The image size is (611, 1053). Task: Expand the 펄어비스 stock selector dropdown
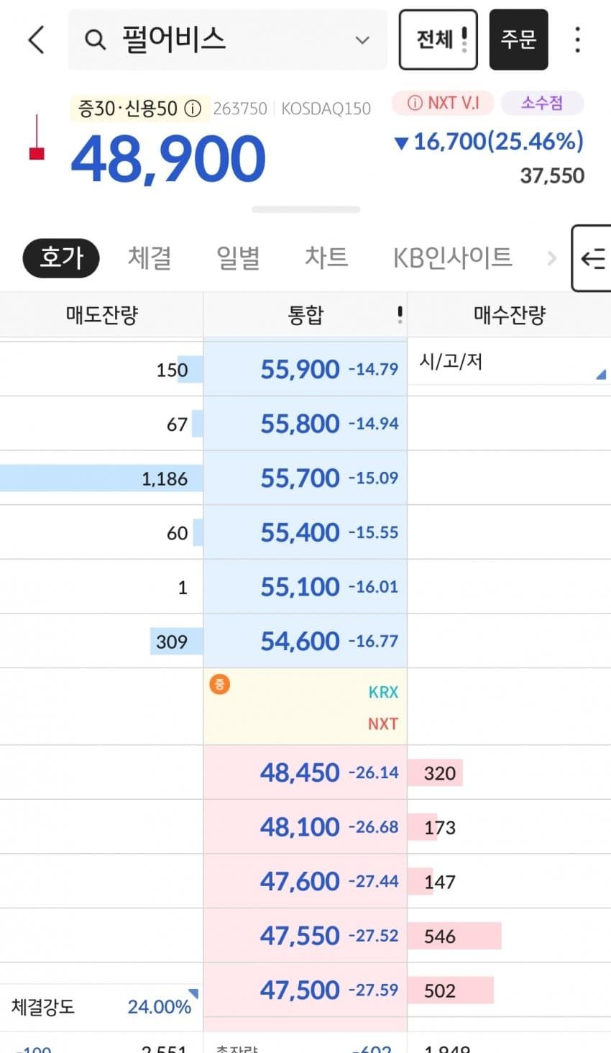(362, 40)
